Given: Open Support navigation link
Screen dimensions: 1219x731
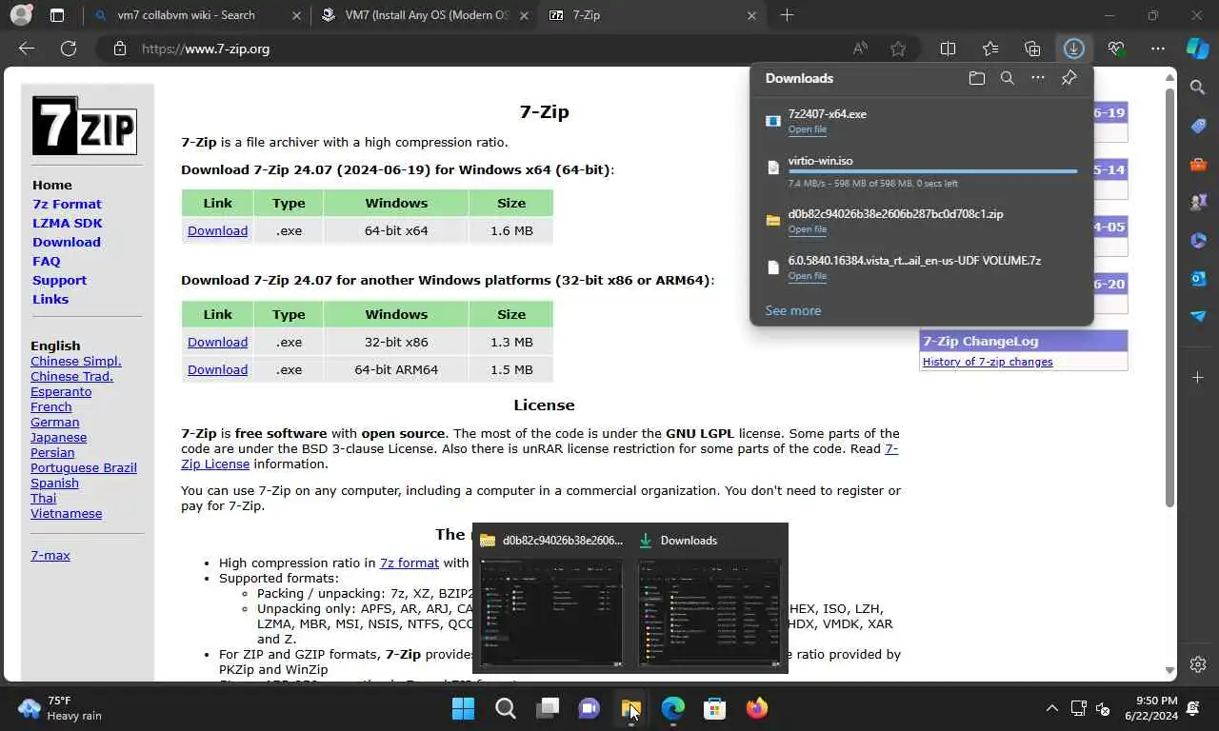Looking at the screenshot, I should coord(59,280).
